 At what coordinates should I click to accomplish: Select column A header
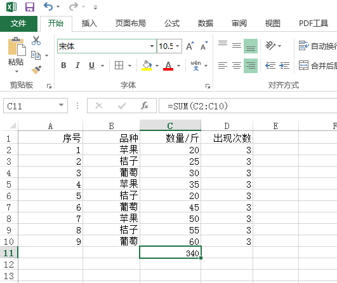(x=50, y=125)
